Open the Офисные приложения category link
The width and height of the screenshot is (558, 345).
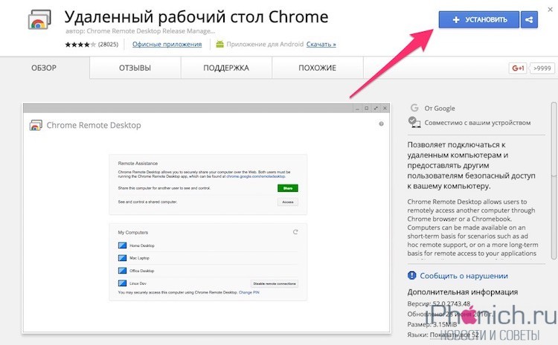[x=167, y=44]
